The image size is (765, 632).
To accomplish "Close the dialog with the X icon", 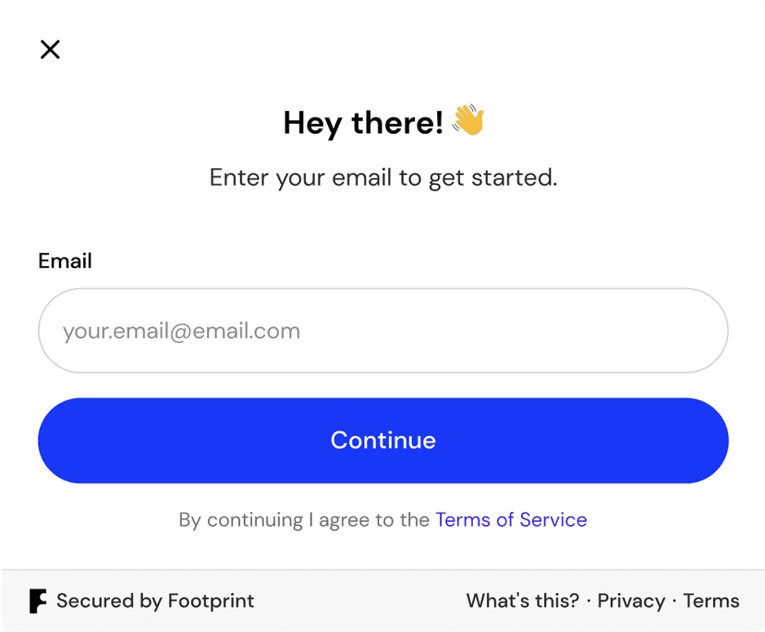I will click(50, 50).
